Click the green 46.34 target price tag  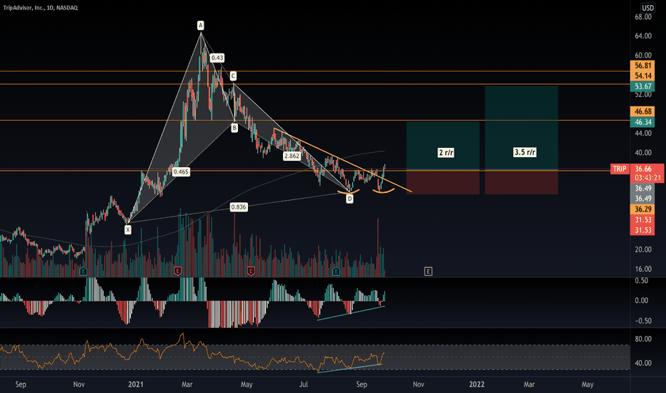[642, 122]
